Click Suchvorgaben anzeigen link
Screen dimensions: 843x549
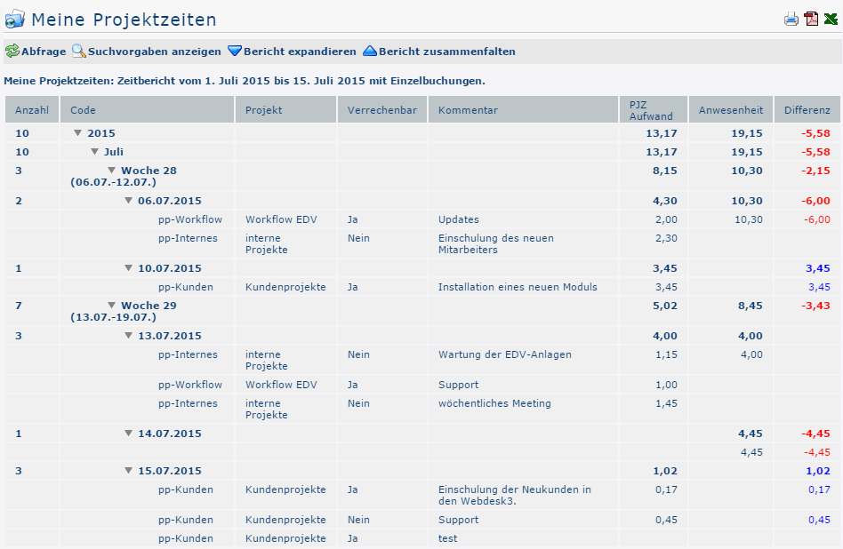click(153, 52)
